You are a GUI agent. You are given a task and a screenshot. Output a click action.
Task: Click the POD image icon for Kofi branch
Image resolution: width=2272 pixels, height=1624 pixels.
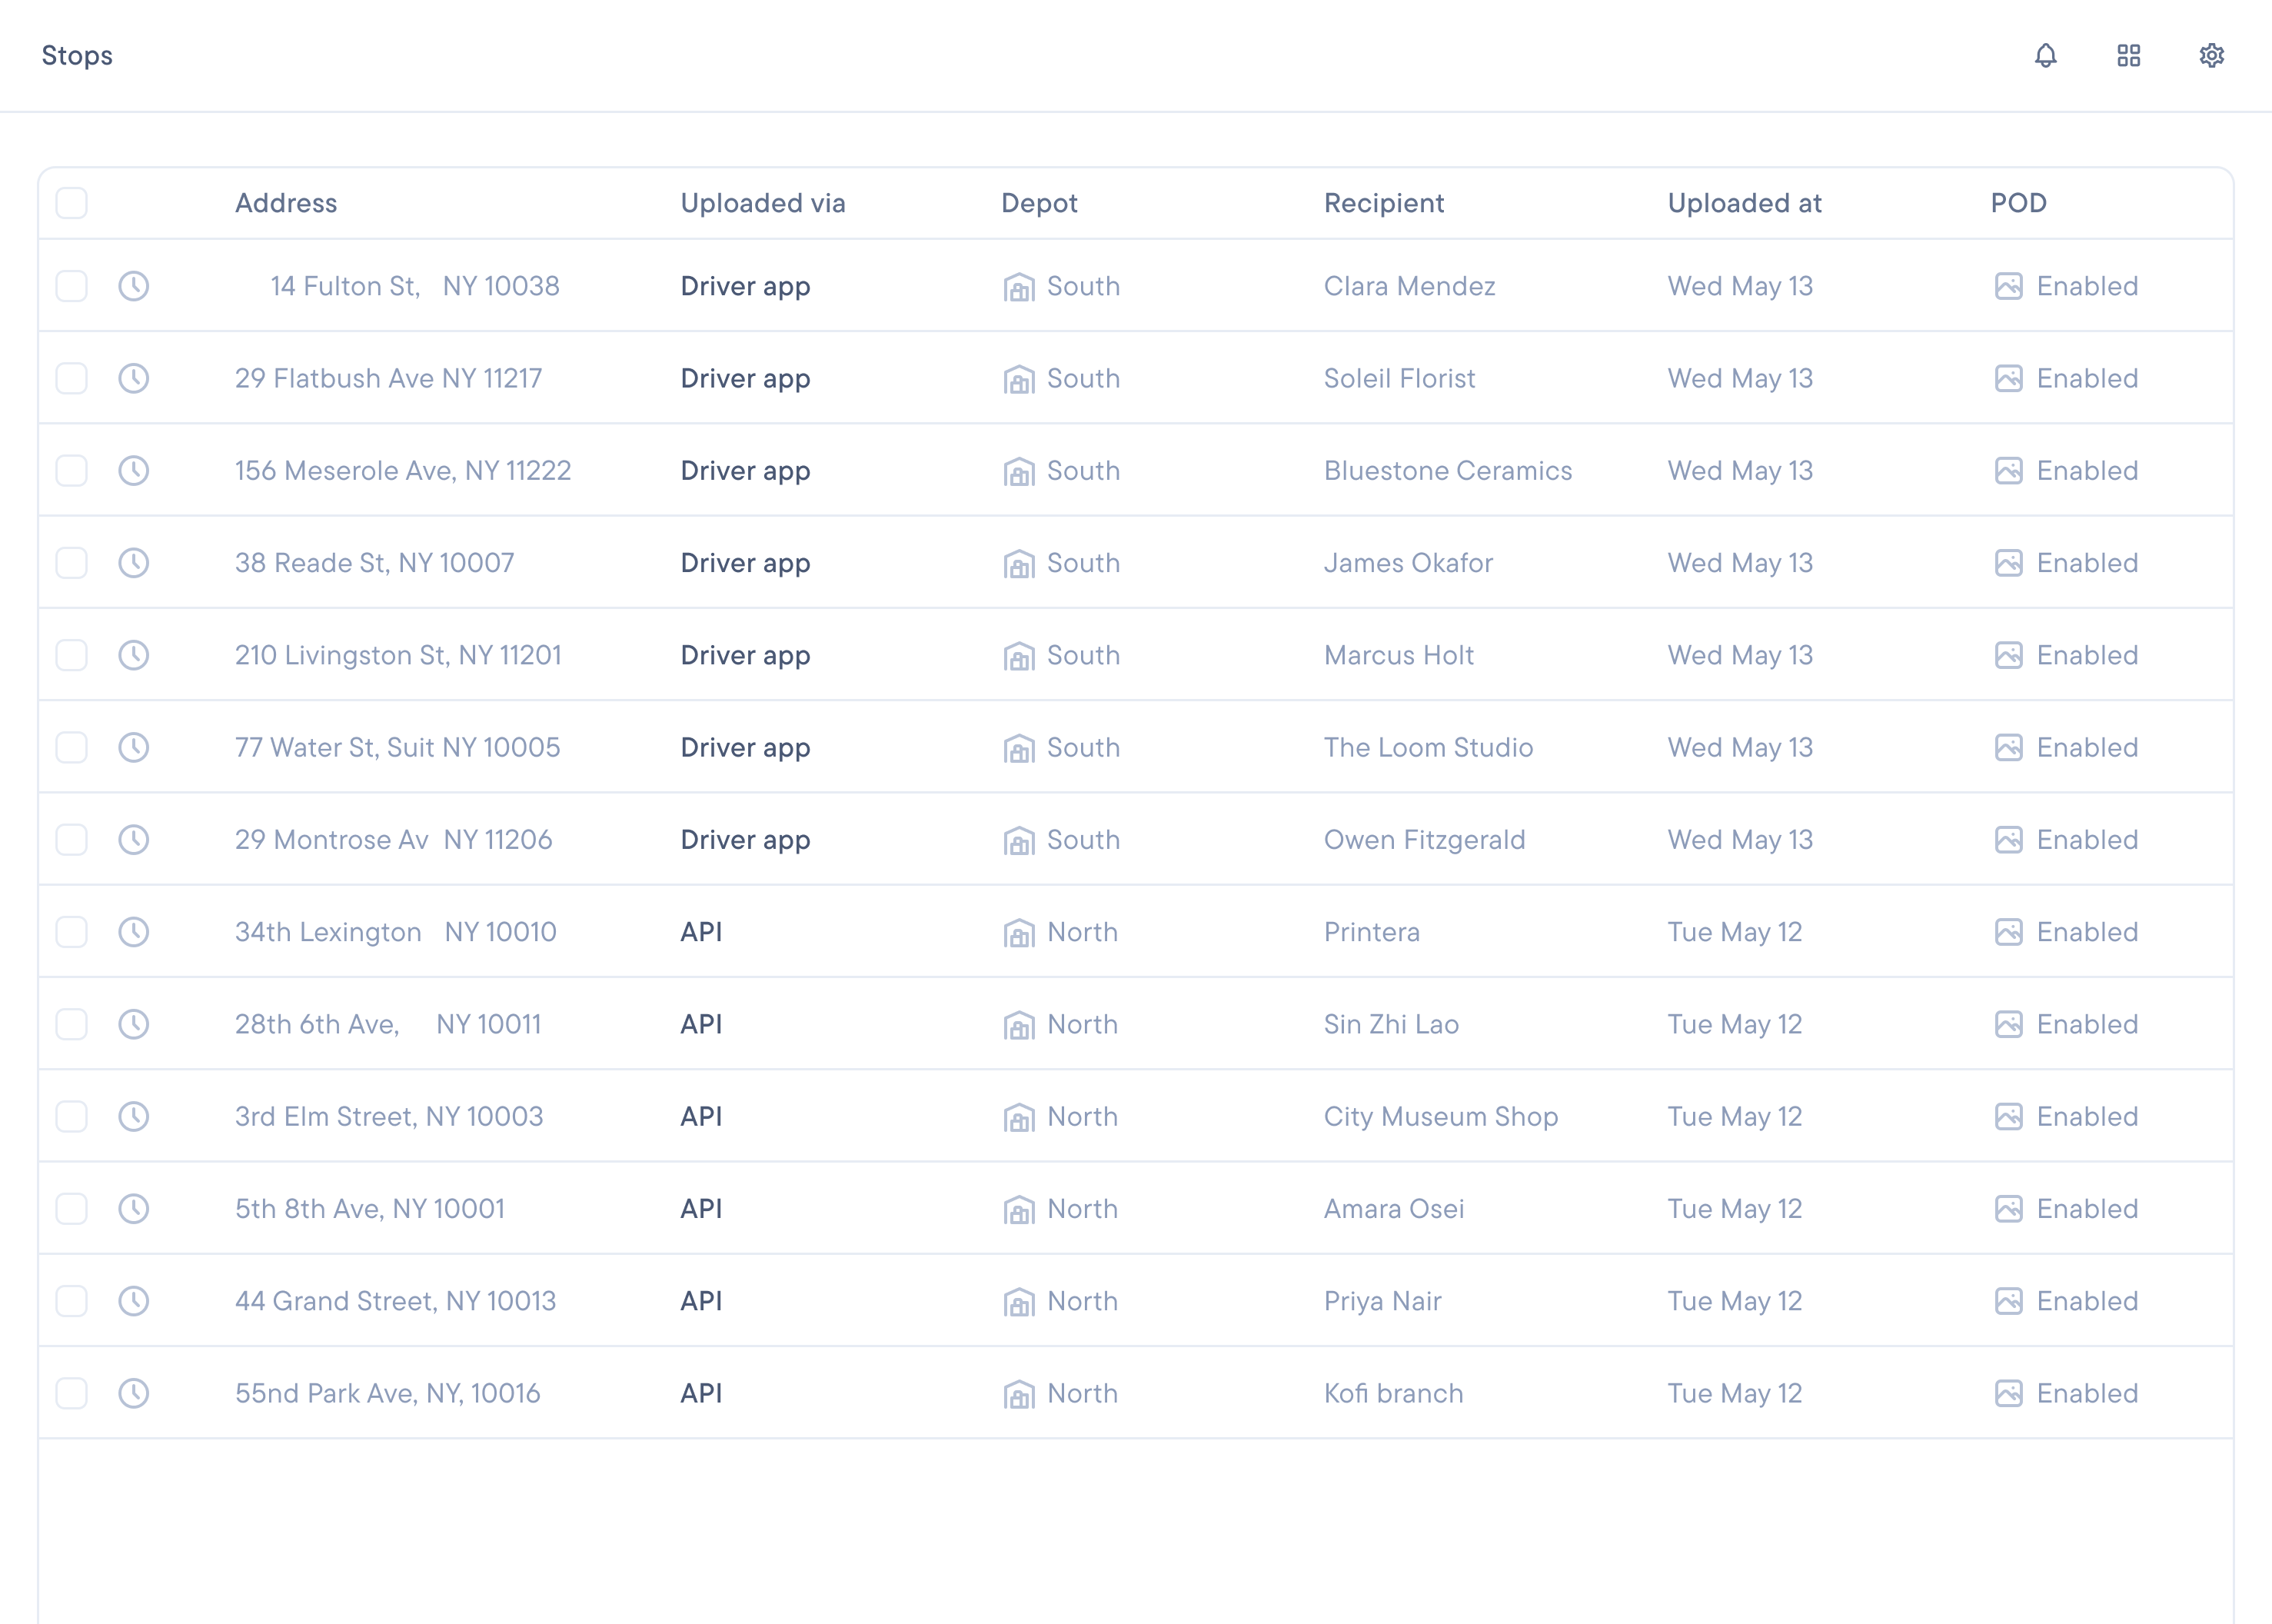tap(2008, 1393)
